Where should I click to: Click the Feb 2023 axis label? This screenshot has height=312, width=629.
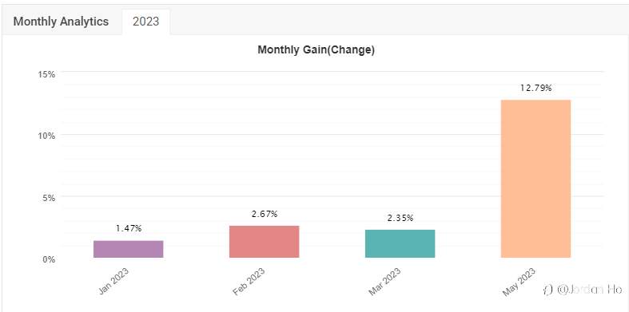coord(249,282)
